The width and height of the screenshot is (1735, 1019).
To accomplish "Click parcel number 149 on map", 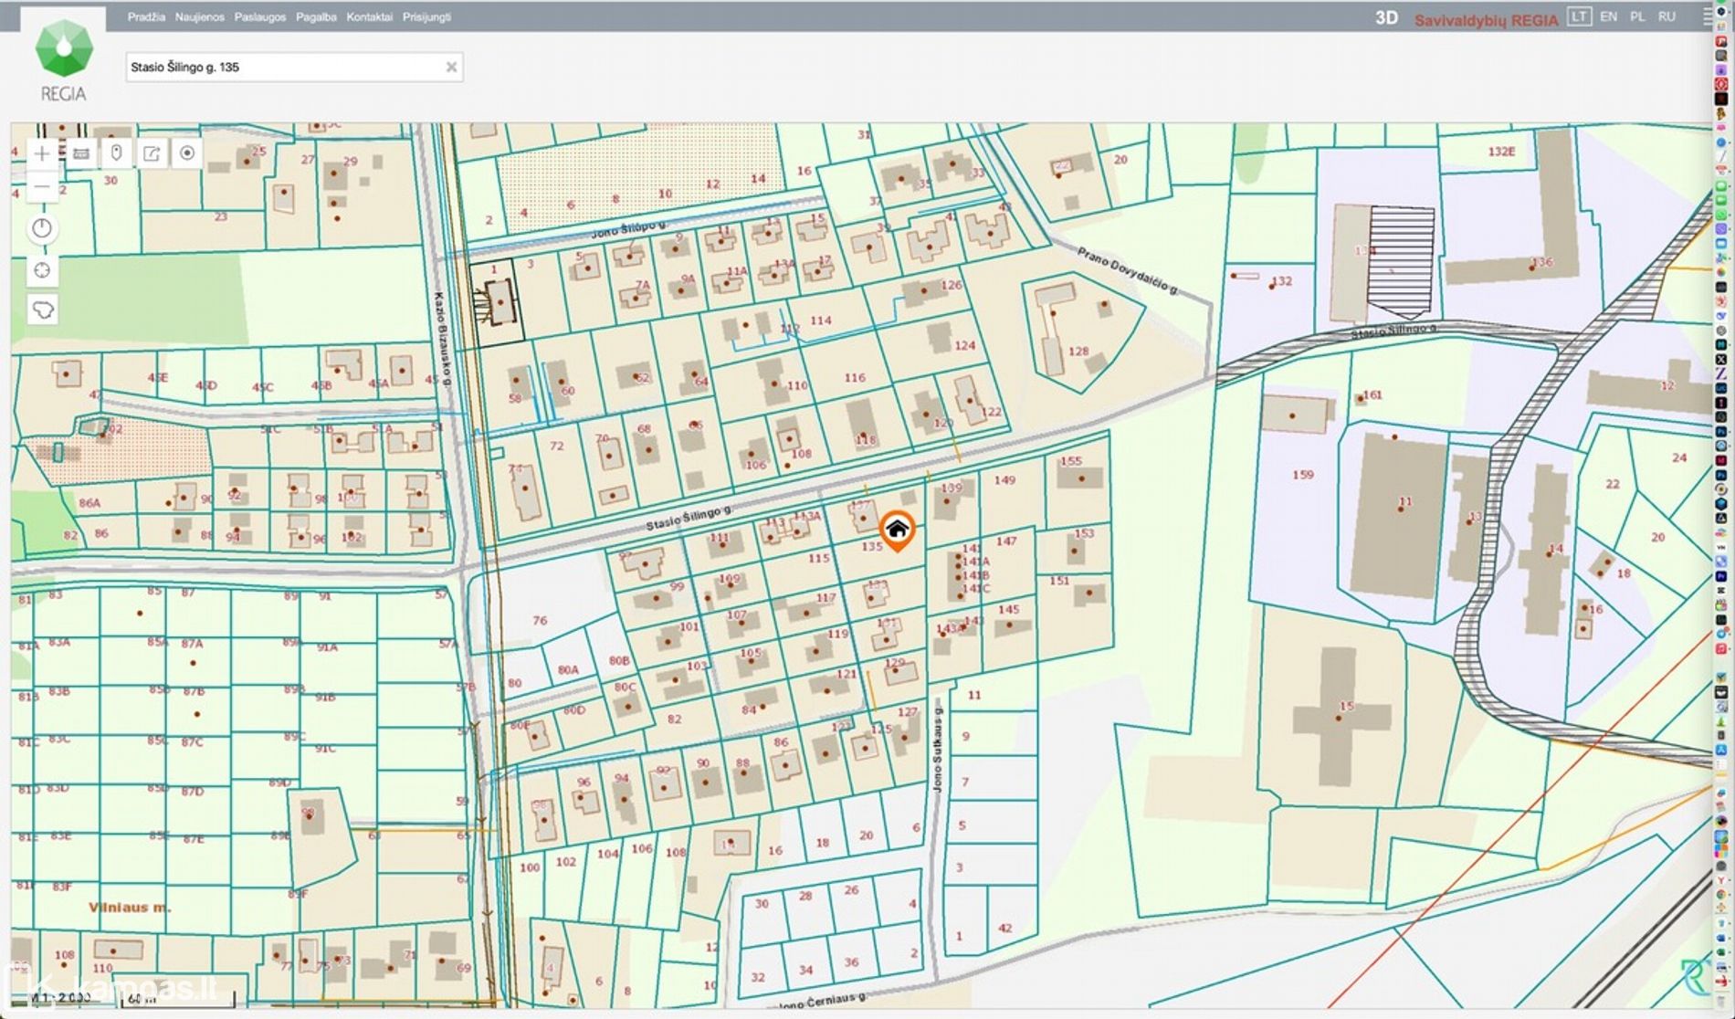I will point(1004,479).
